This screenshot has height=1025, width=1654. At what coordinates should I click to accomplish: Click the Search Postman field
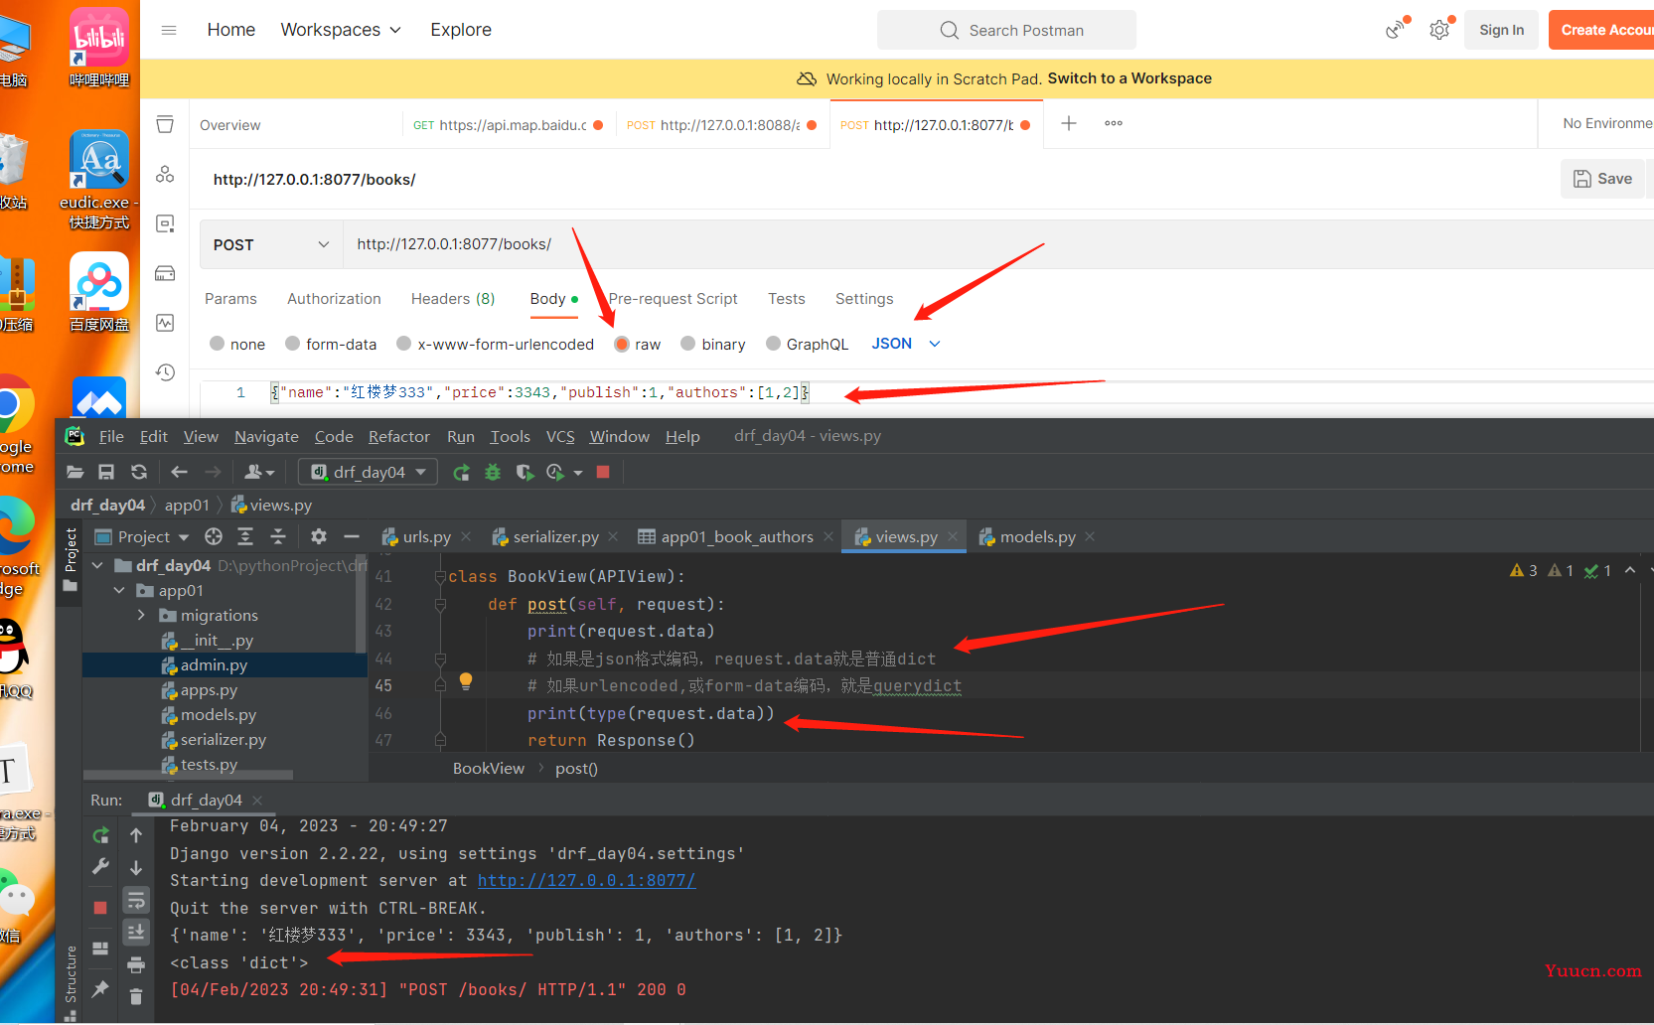pos(1006,30)
